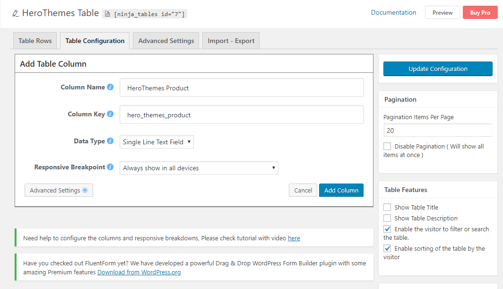
Task: Open the Import - Export tab
Action: pos(231,41)
